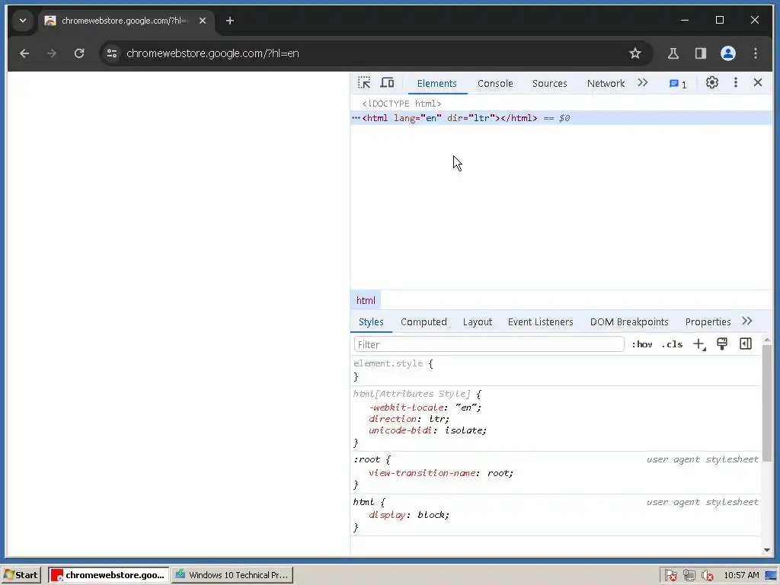This screenshot has width=780, height=585.
Task: Open the Event Listeners tab
Action: tap(540, 322)
